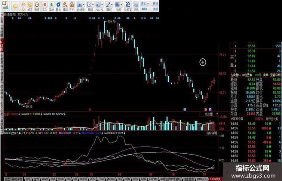Switch to the ARBR indicator tab
The height and width of the screenshot is (181, 282).
coord(83,179)
